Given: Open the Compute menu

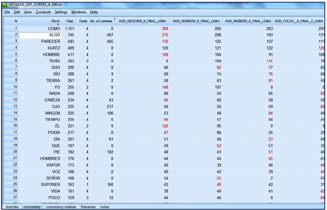Looking at the screenshot, I should [43, 12].
